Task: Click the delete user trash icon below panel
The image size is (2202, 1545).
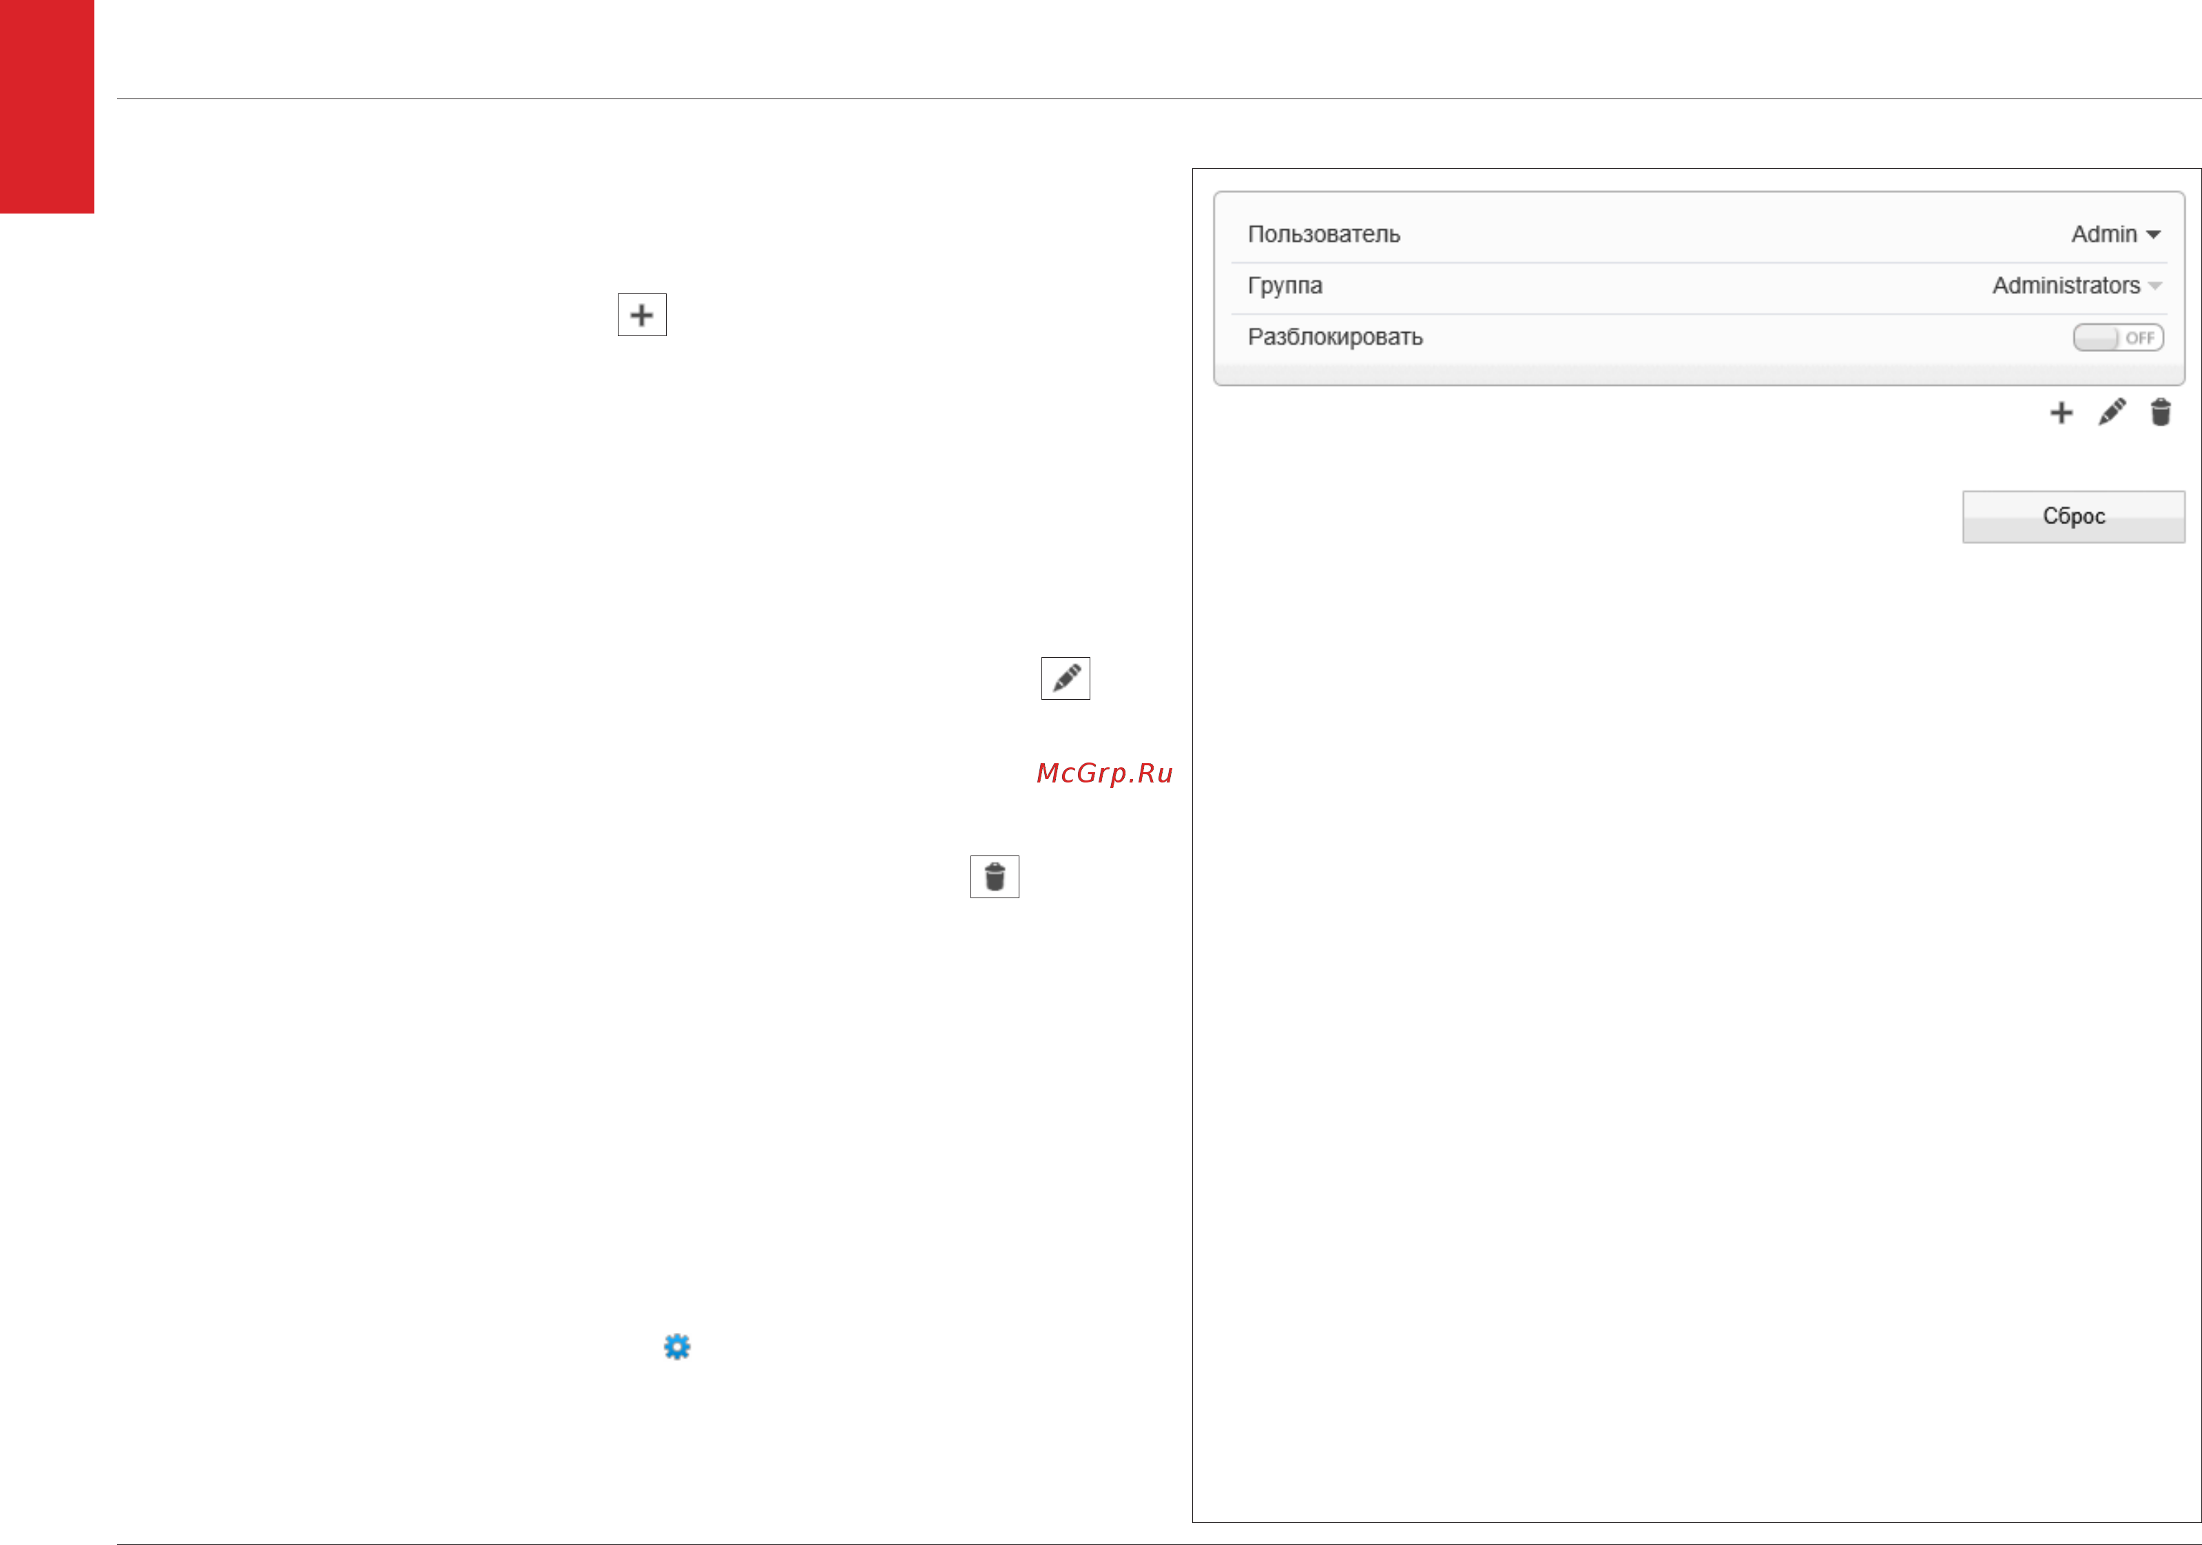Action: click(2161, 413)
